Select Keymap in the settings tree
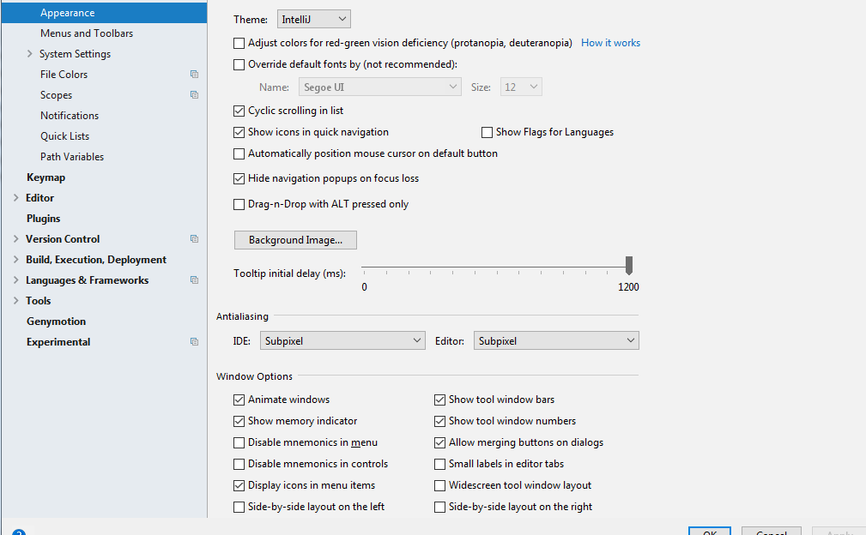The width and height of the screenshot is (866, 535). click(45, 177)
